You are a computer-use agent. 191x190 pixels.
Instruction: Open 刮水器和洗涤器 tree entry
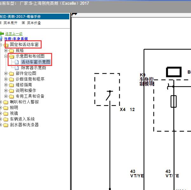click(24, 125)
